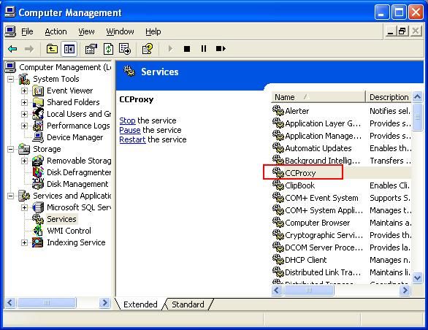428x330 pixels.
Task: Collapse the Storage node
Action: pos(10,149)
